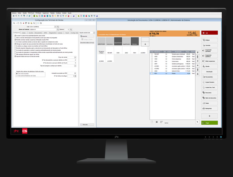Switch to the Pagamentos tab

click(x=52, y=33)
